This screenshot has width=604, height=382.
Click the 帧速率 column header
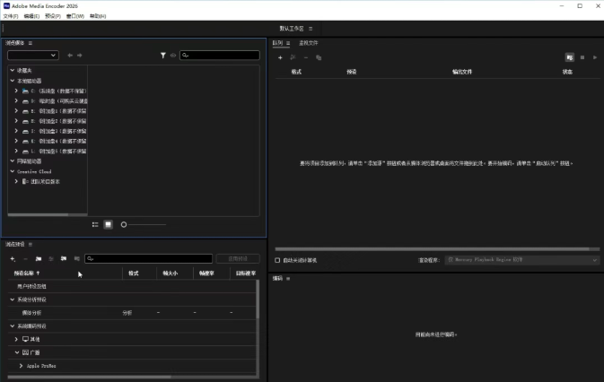[206, 273]
